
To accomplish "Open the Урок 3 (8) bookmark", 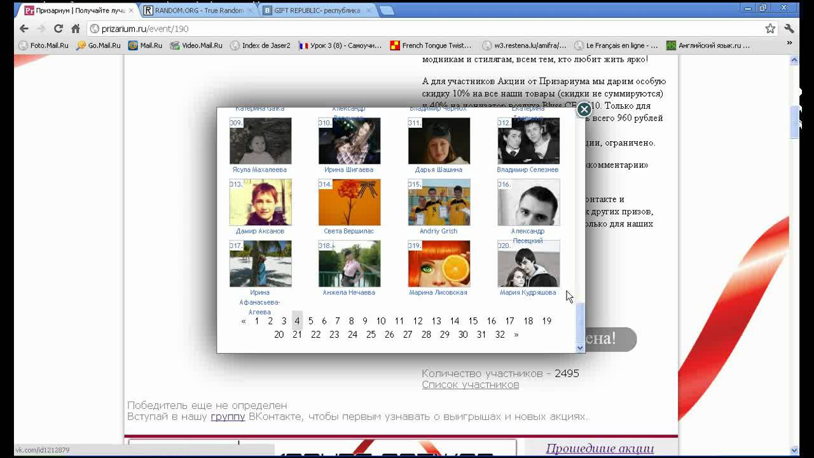I will pyautogui.click(x=340, y=45).
